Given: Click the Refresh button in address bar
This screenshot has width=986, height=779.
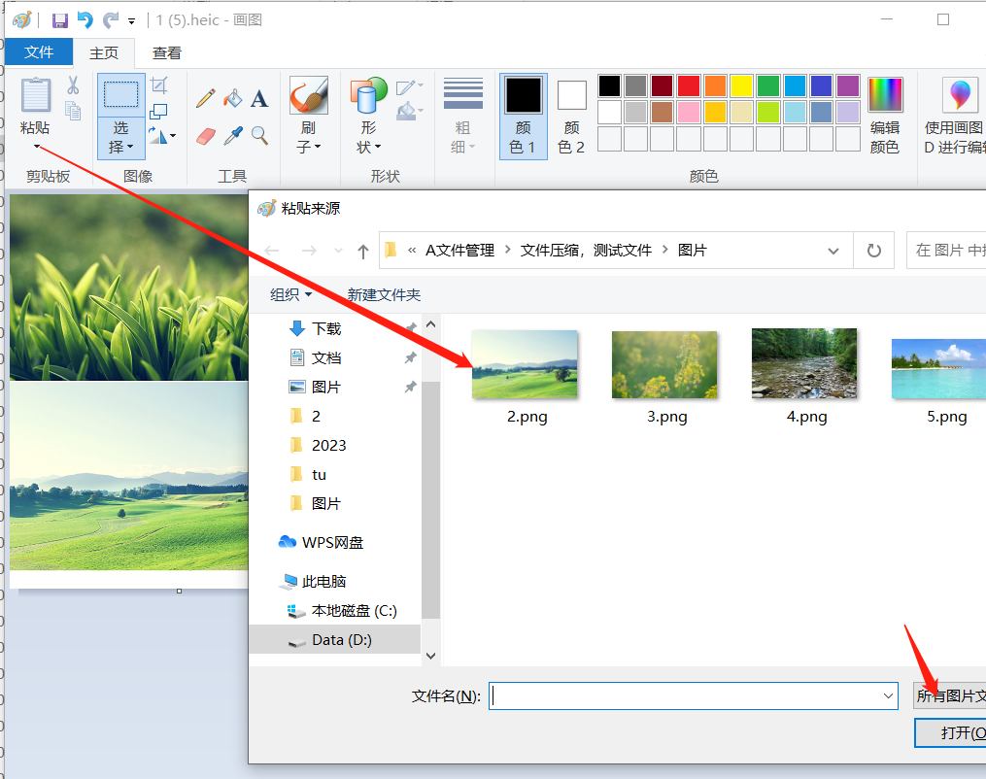Looking at the screenshot, I should pos(873,251).
